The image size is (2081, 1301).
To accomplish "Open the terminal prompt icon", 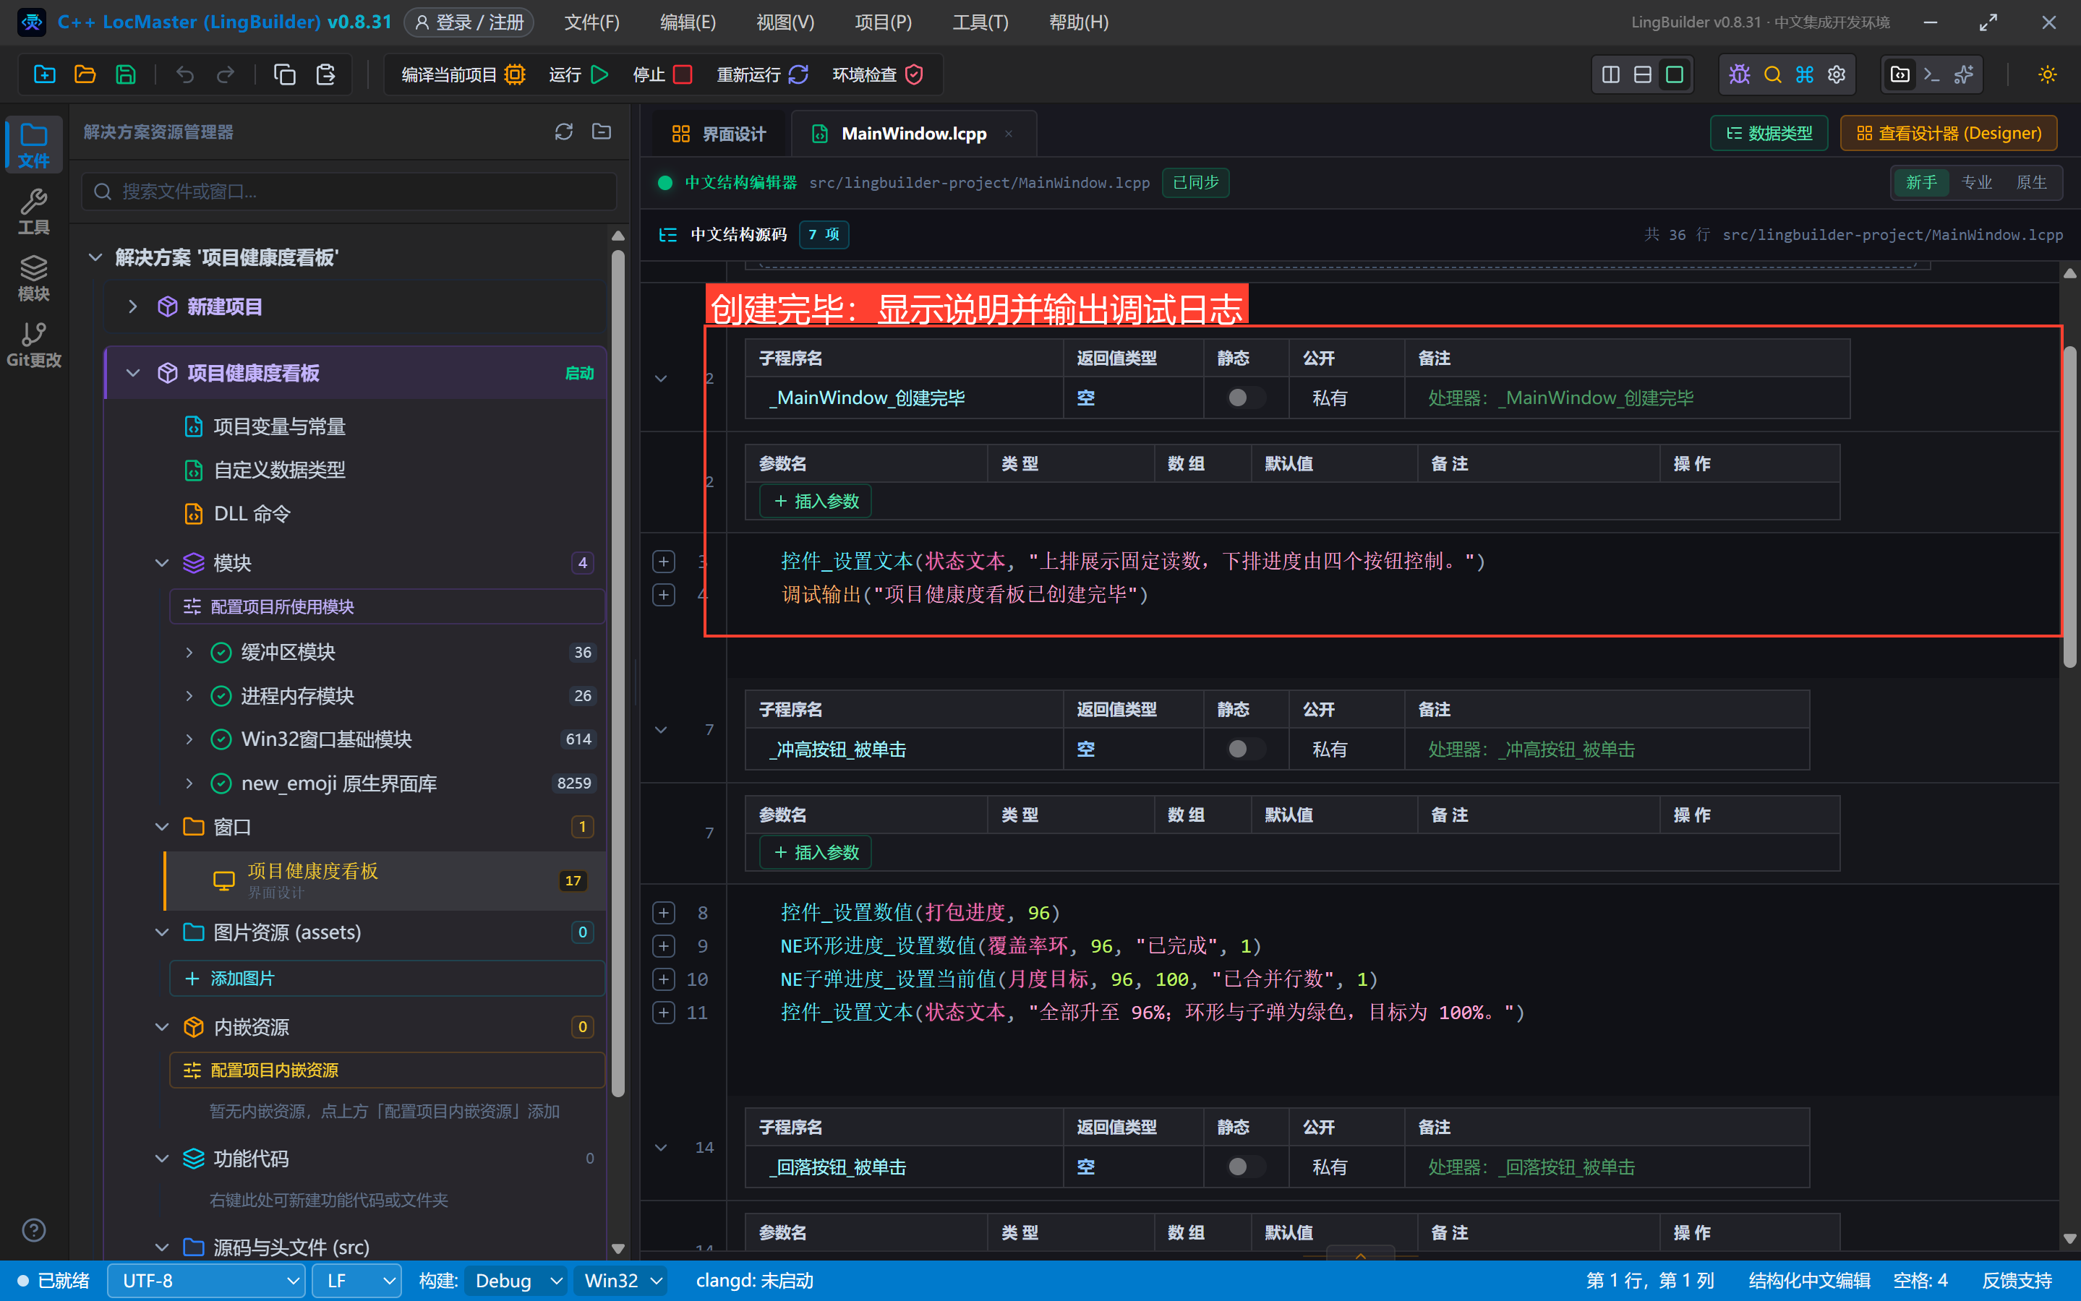I will pyautogui.click(x=1931, y=75).
